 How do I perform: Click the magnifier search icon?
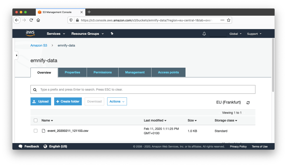pos(35,90)
